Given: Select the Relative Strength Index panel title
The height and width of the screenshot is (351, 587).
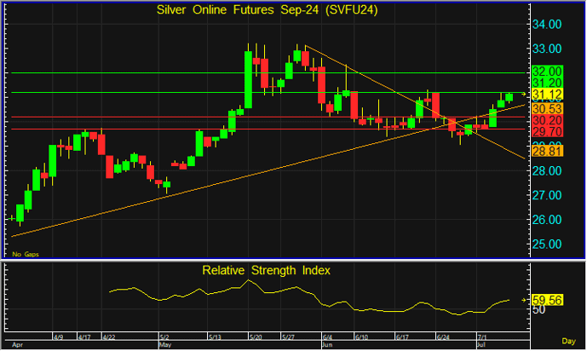Looking at the screenshot, I should 266,270.
